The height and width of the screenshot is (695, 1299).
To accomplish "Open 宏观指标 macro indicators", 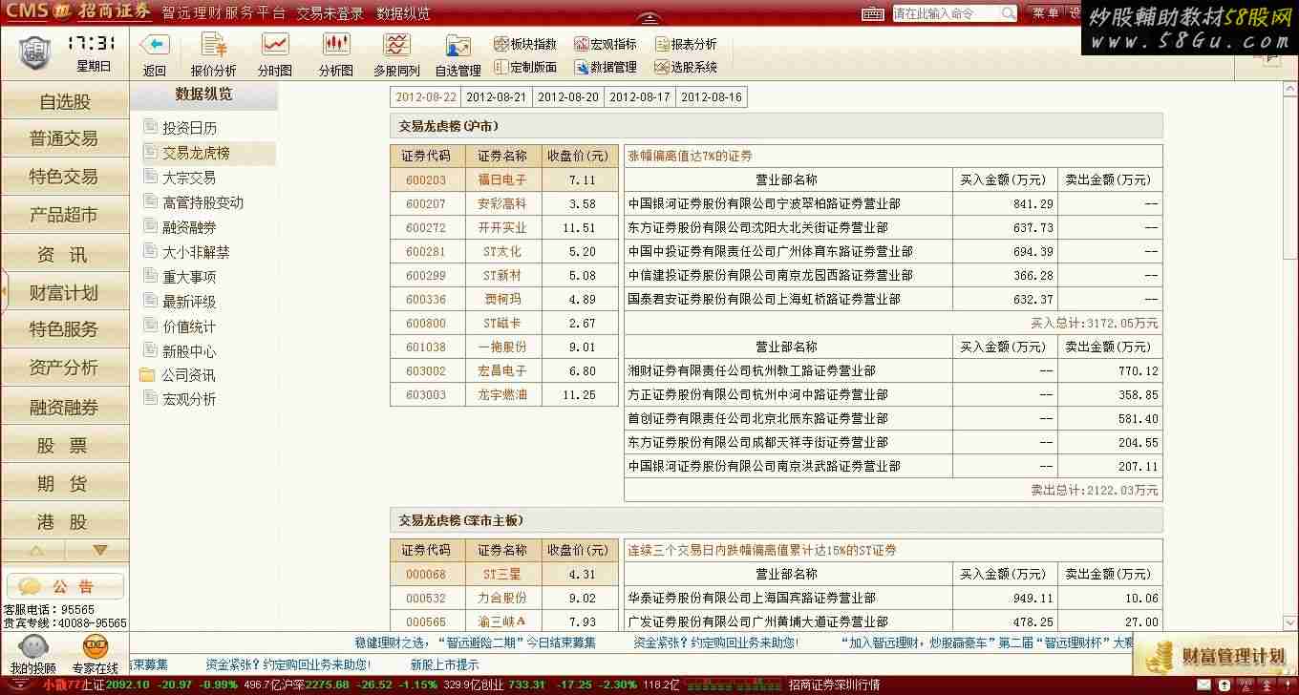I will click(x=606, y=44).
